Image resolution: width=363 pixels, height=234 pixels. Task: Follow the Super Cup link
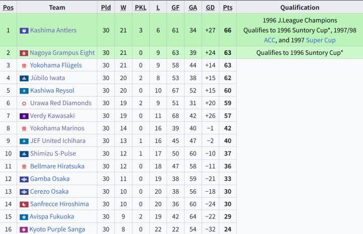(x=321, y=40)
